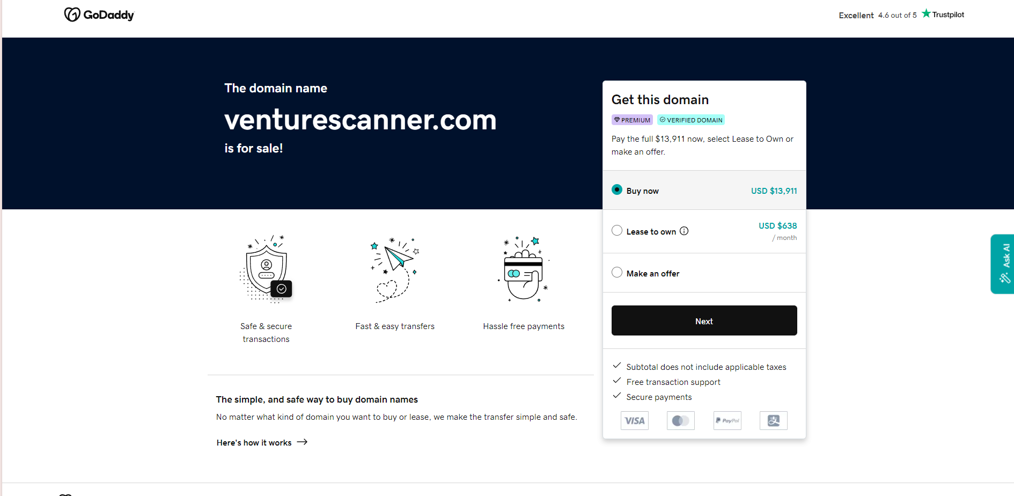Click the VERIFIED DOMAIN badge

pyautogui.click(x=691, y=119)
